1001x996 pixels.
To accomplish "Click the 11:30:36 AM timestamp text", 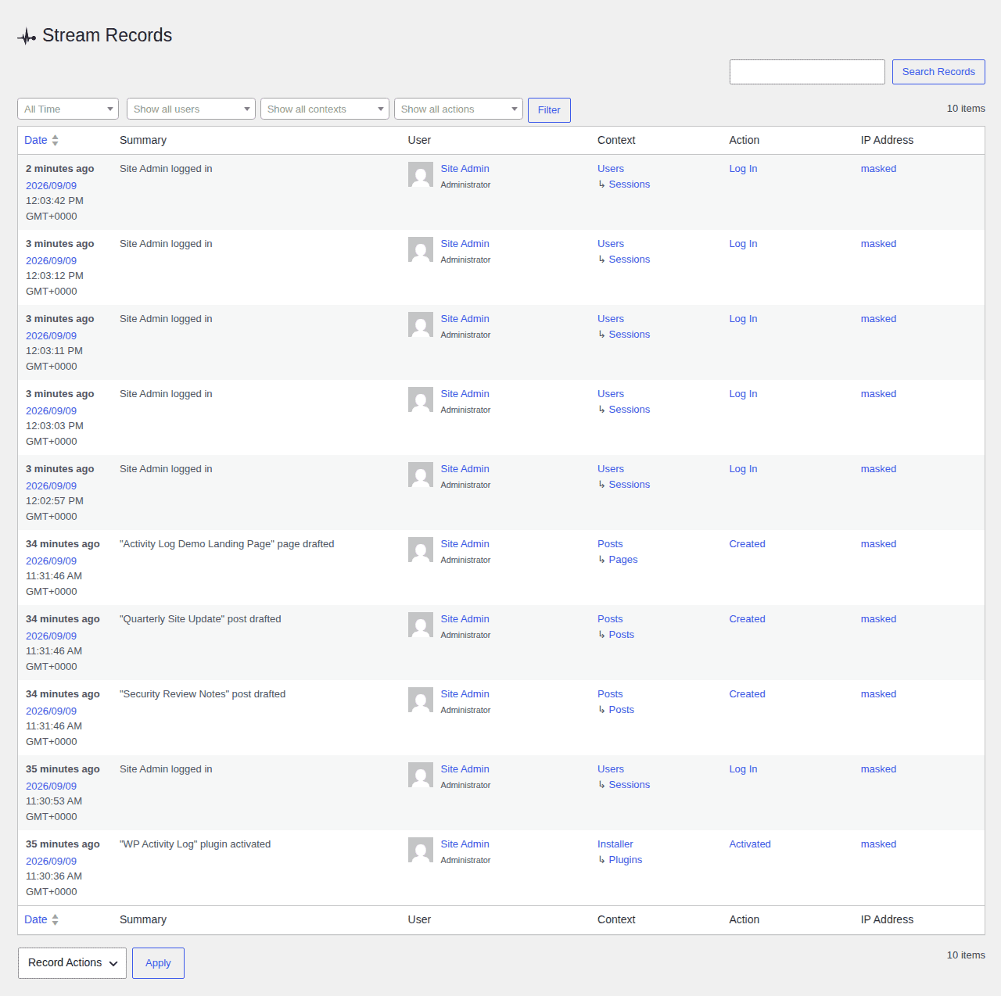I will coord(54,876).
